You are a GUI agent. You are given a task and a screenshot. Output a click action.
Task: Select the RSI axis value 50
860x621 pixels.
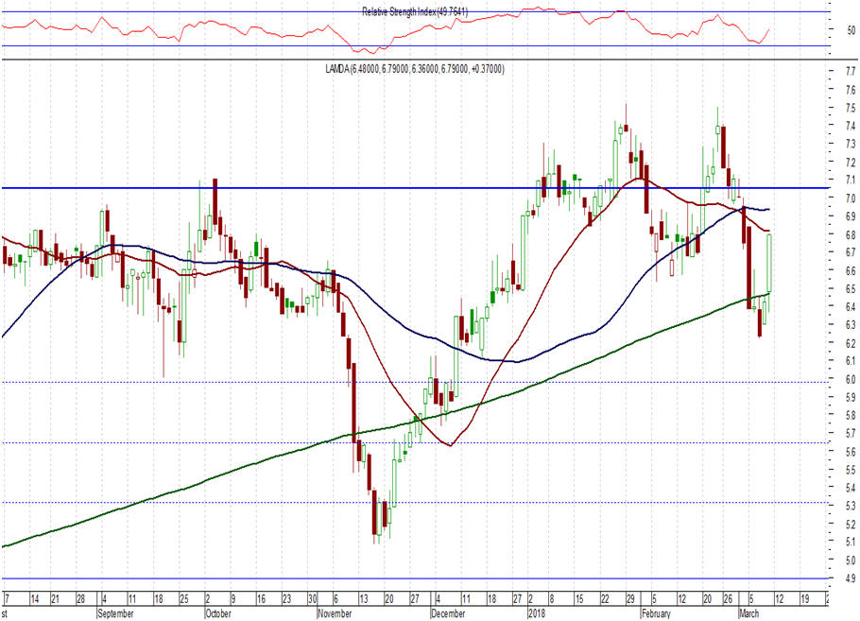(851, 29)
